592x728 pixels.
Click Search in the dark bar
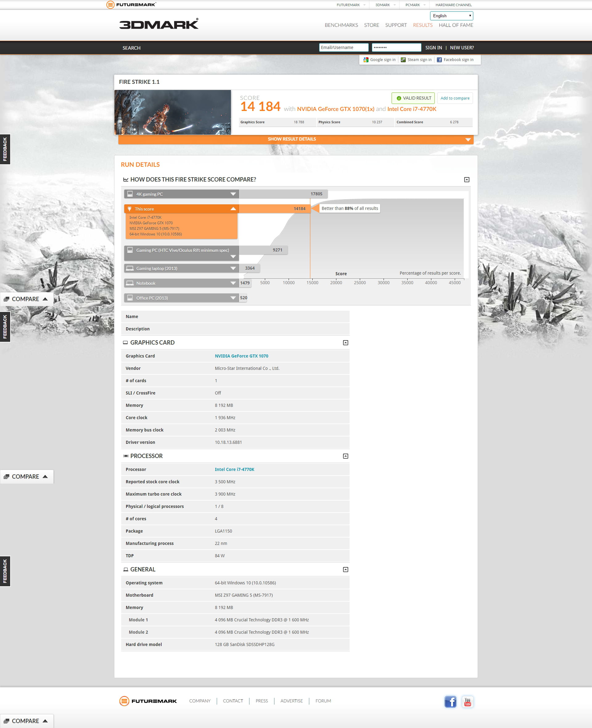click(131, 48)
